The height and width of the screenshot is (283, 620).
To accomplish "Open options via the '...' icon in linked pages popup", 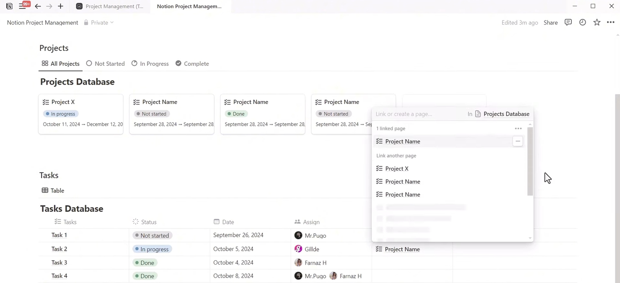I will click(x=518, y=128).
